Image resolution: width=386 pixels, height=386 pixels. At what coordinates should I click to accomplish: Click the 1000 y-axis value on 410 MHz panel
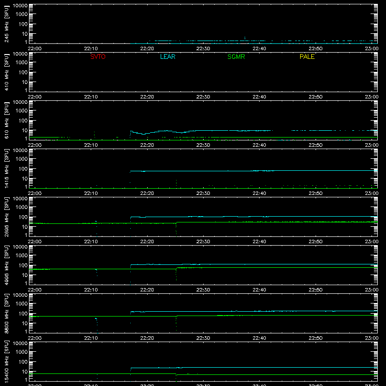pyautogui.click(x=22, y=63)
